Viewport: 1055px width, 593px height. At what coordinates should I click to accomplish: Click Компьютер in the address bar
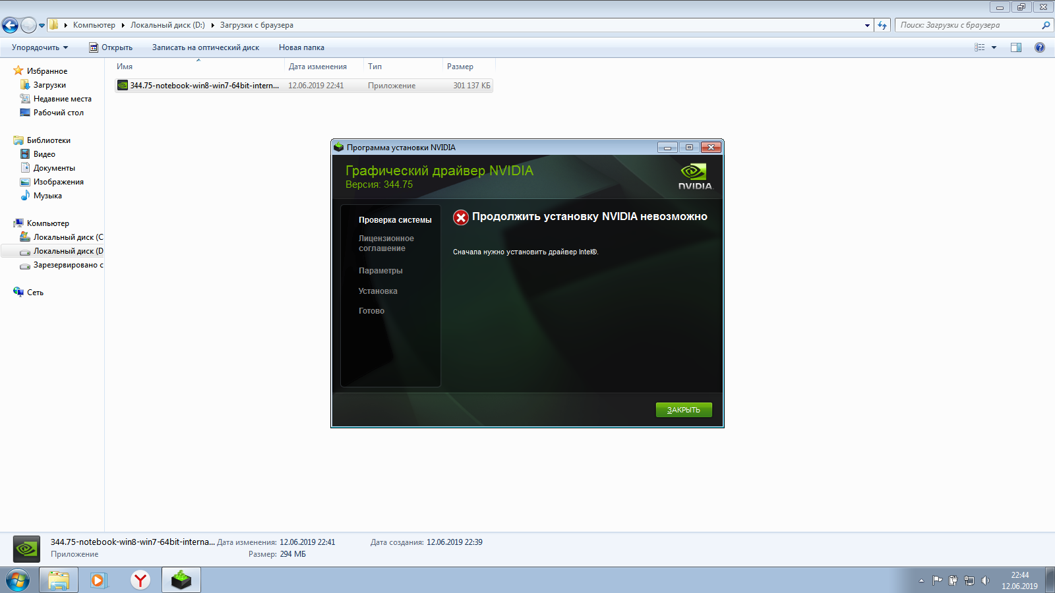tap(94, 25)
